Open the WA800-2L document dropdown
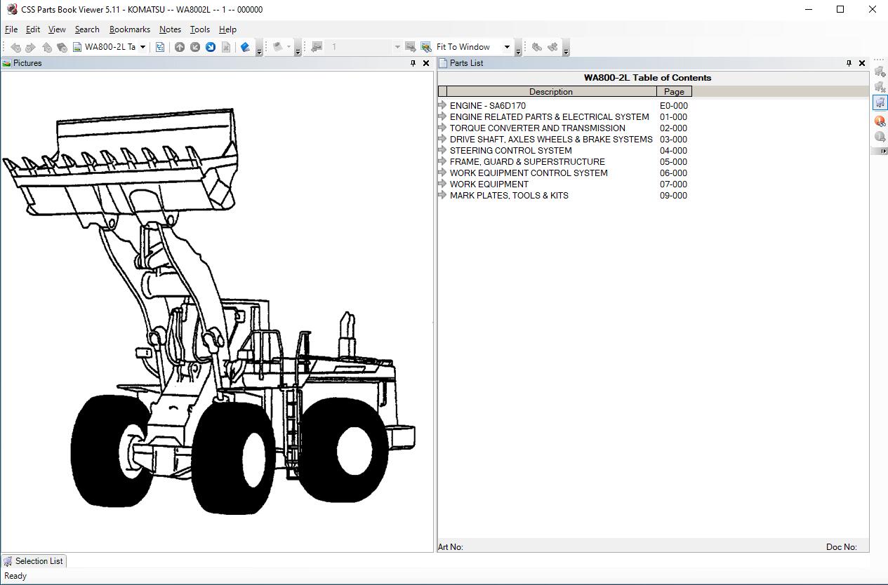 [143, 47]
